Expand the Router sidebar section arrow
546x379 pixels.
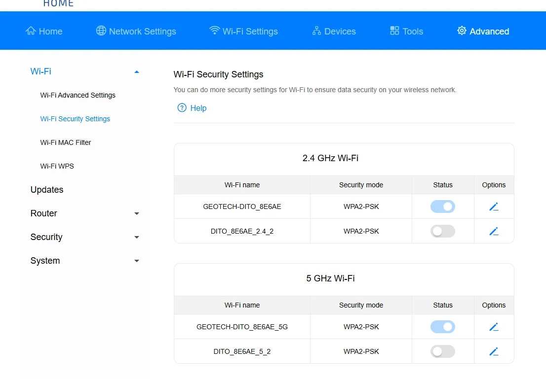(x=136, y=213)
